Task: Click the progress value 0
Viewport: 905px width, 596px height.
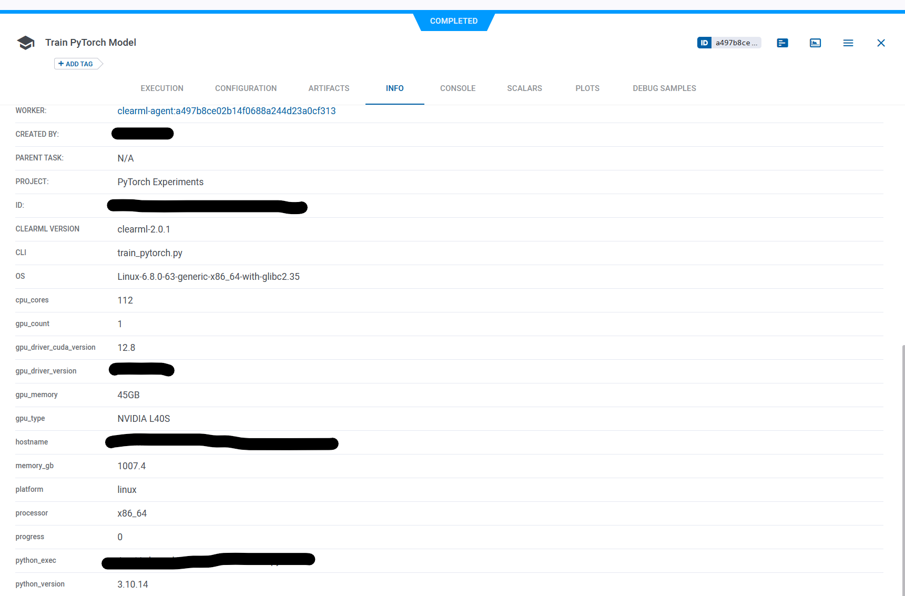Action: [x=120, y=537]
